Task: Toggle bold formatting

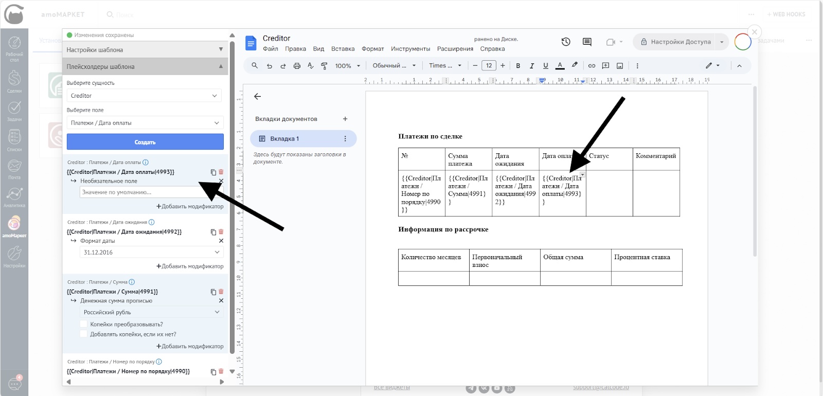Action: coord(518,66)
